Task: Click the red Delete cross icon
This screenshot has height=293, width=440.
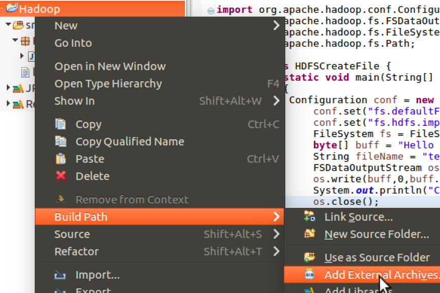Action: [x=60, y=176]
